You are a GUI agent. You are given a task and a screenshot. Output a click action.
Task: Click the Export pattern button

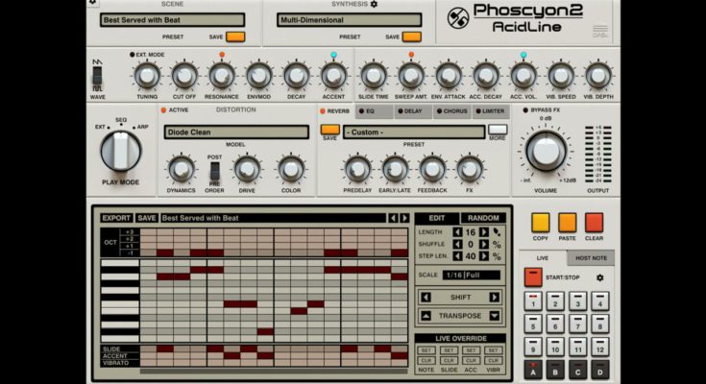click(x=116, y=218)
